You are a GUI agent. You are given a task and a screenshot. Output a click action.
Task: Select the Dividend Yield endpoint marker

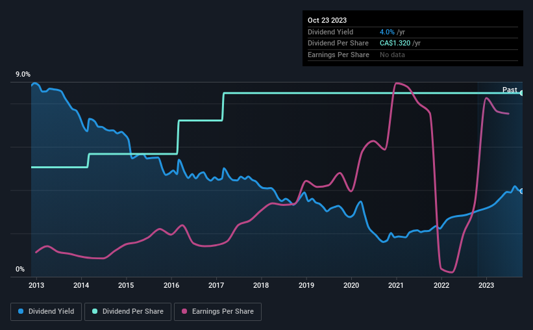point(522,191)
